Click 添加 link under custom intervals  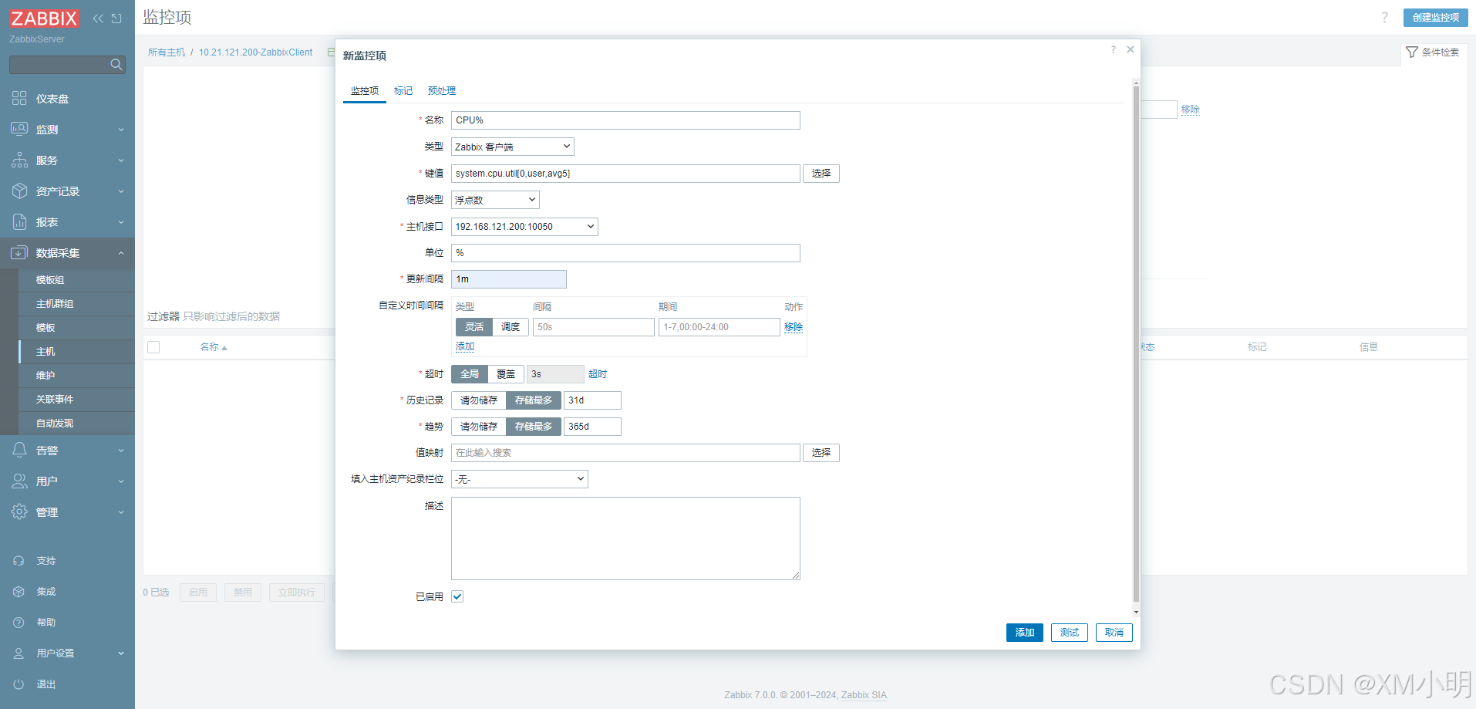pyautogui.click(x=465, y=347)
